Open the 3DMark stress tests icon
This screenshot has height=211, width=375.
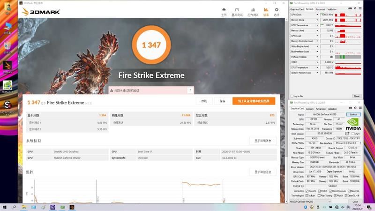[253, 10]
